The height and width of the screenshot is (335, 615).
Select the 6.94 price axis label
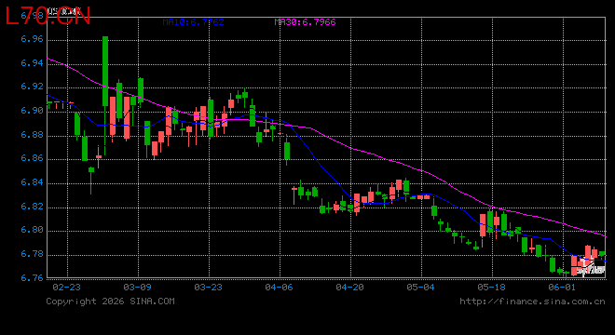click(33, 63)
